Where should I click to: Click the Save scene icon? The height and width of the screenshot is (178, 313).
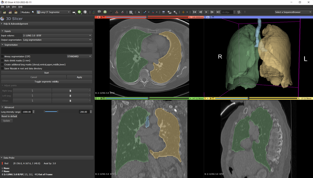coord(16,12)
